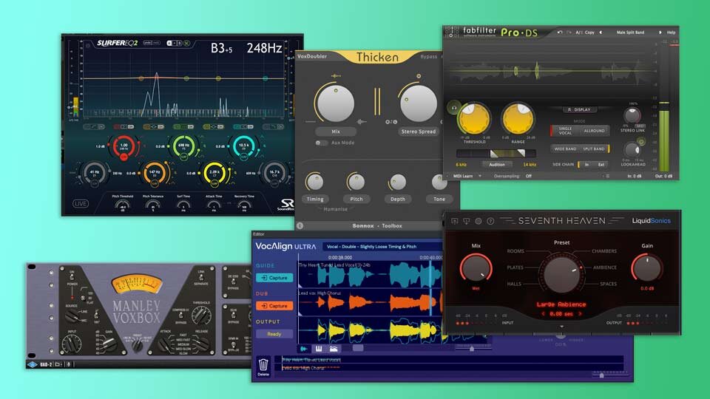
Task: Select ROOMS preset category
Action: (x=515, y=251)
